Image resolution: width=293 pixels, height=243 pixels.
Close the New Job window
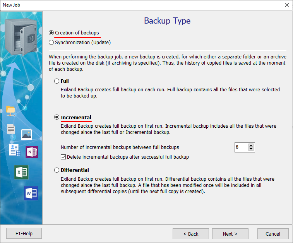click(x=287, y=5)
